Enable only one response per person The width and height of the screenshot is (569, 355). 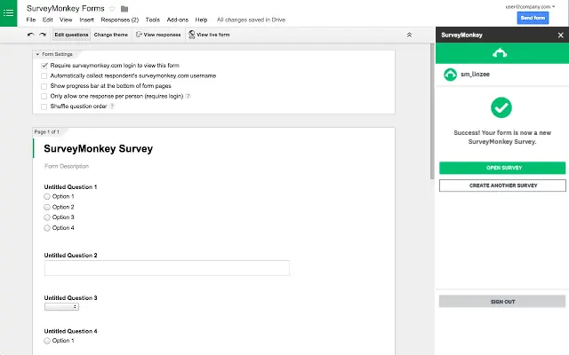pos(44,97)
